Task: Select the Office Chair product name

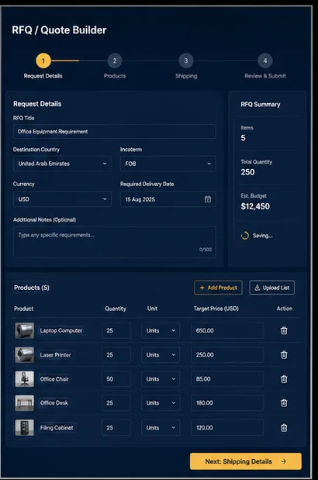Action: 54,379
